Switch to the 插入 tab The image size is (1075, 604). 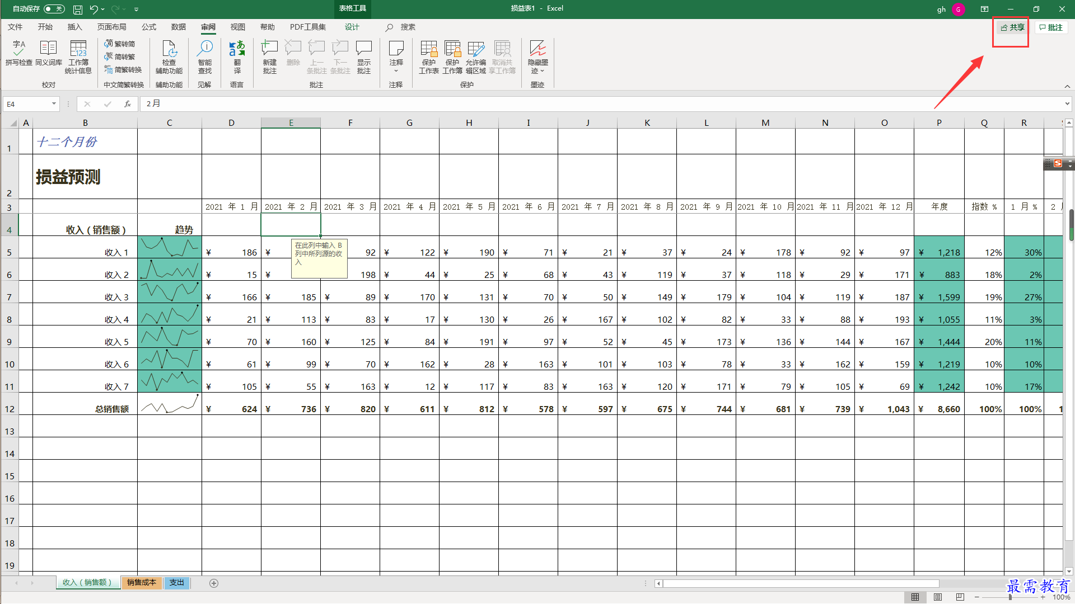74,27
